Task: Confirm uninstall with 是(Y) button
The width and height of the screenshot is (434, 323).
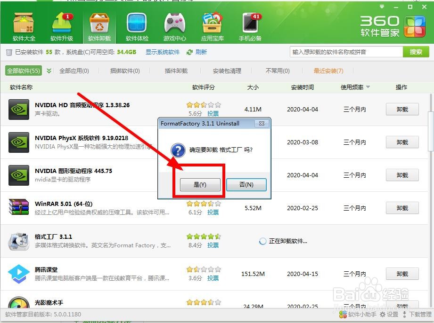Action: pos(200,185)
